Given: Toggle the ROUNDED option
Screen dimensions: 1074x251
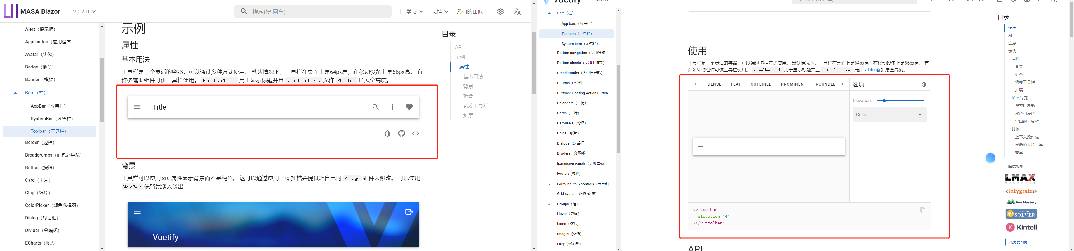Looking at the screenshot, I should point(825,84).
